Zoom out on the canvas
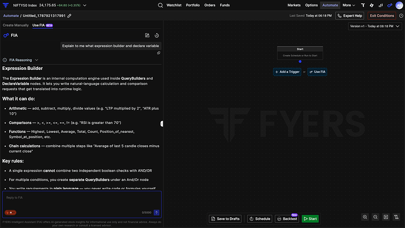The height and width of the screenshot is (228, 405). point(375,217)
